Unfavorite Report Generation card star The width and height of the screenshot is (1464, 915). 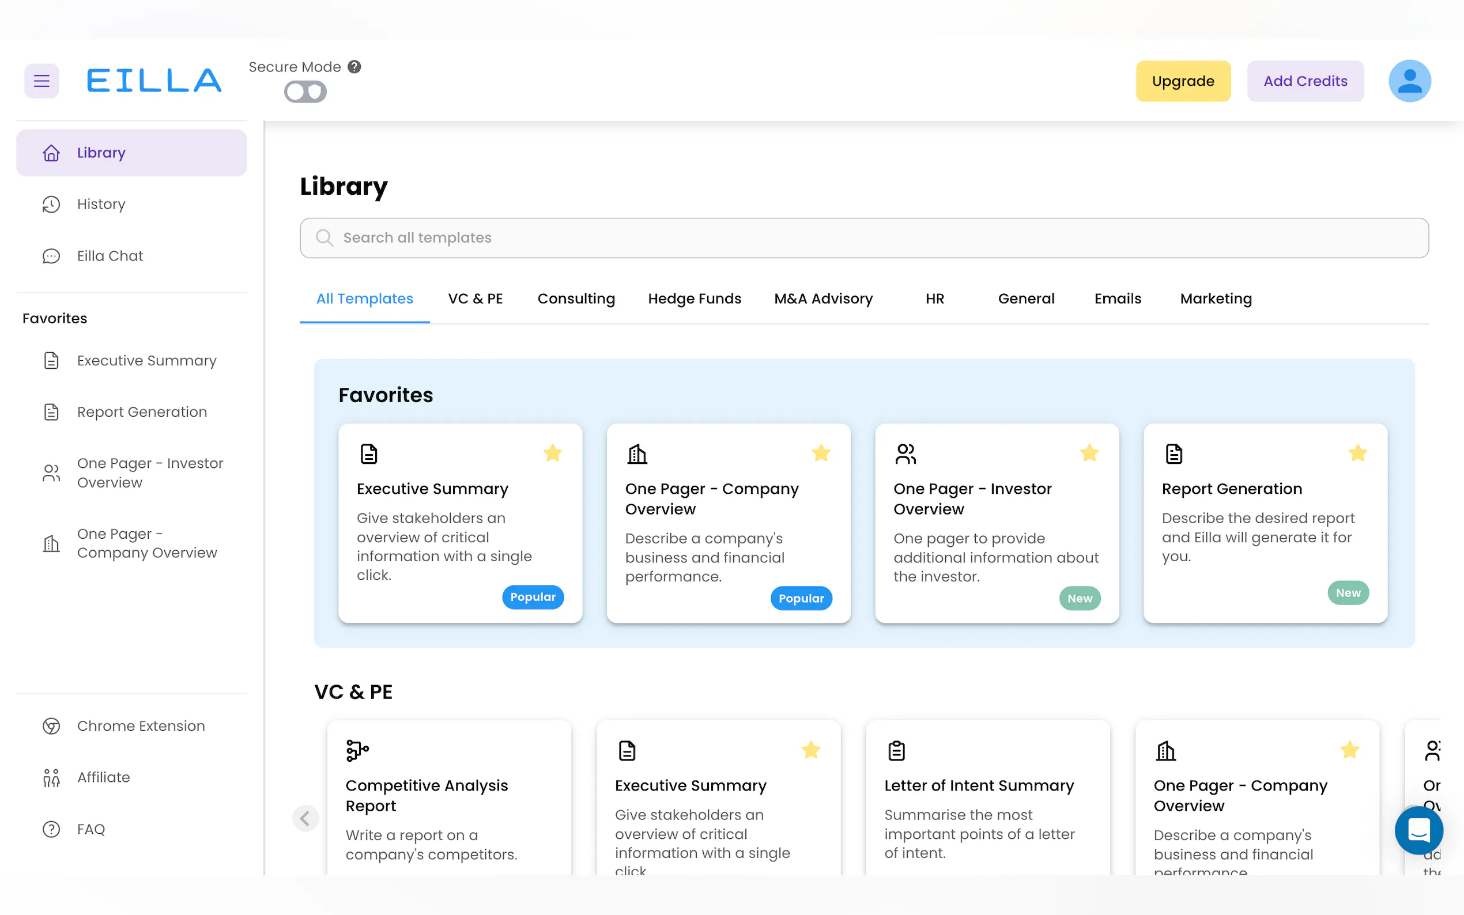click(1357, 453)
